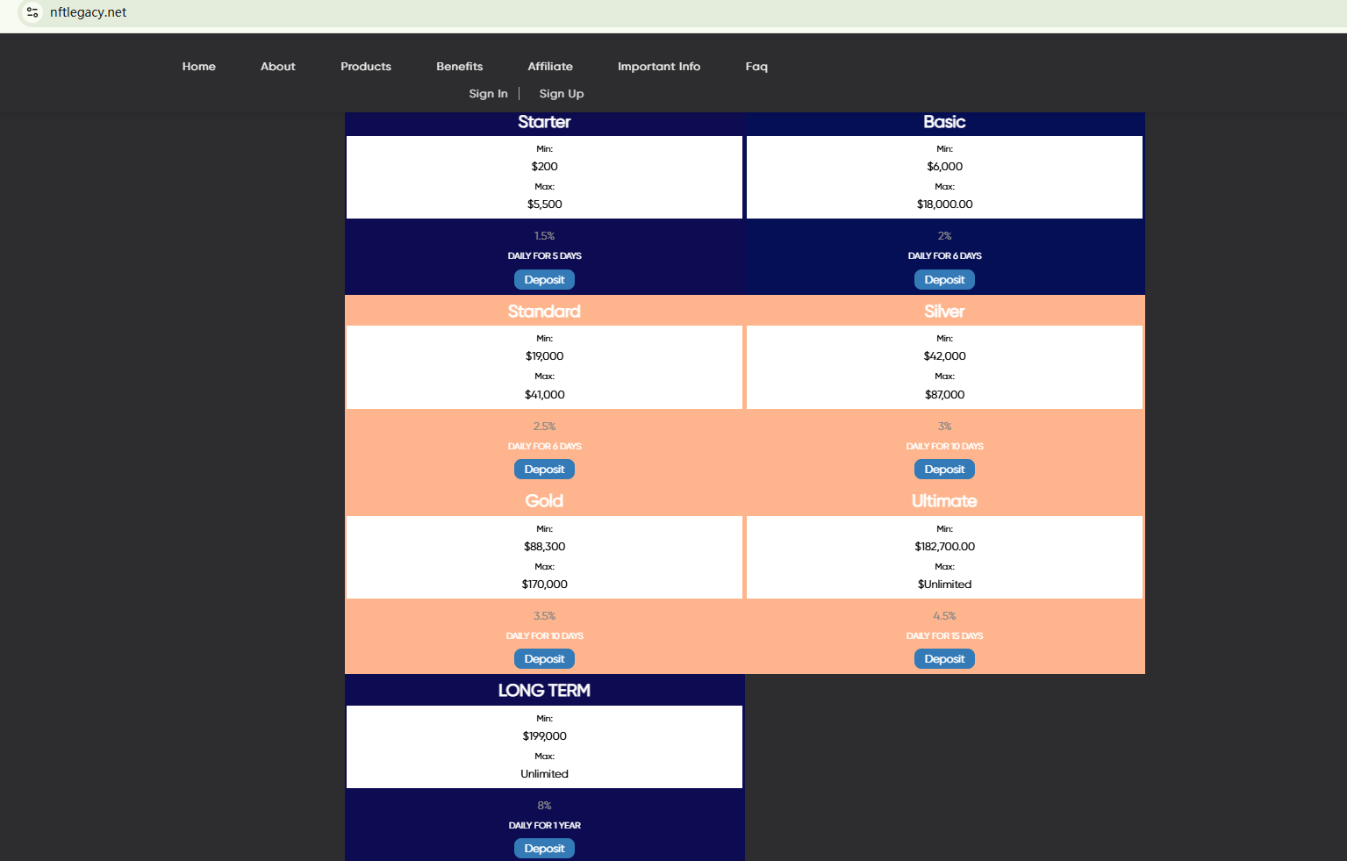Open the Products menu item

coord(366,67)
